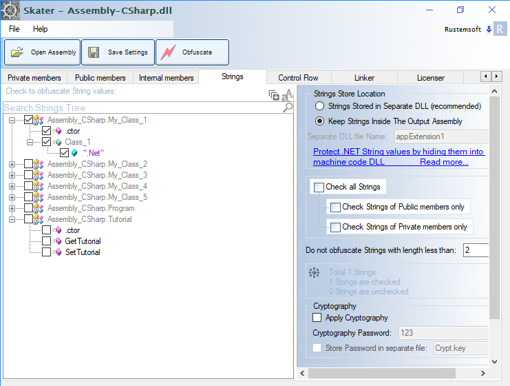Click the cyan string icon beside ".Net"
The width and height of the screenshot is (510, 386).
point(74,153)
